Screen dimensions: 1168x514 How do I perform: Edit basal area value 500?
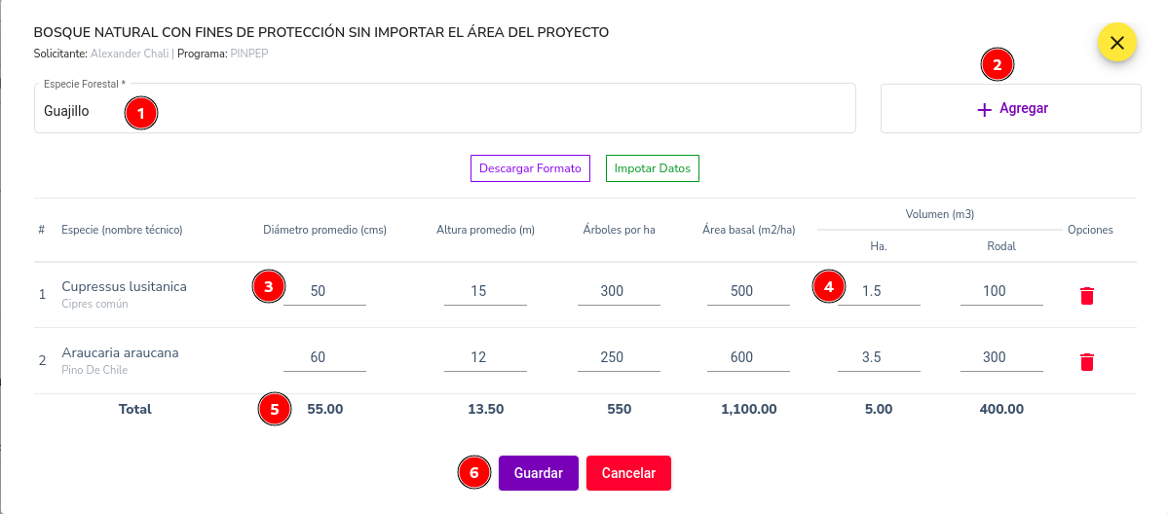click(x=748, y=291)
